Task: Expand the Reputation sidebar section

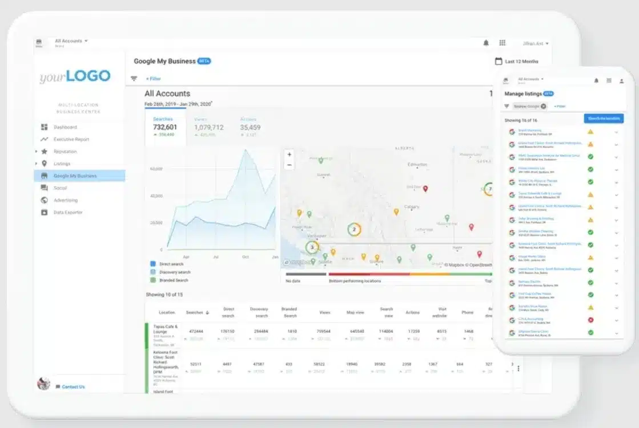Action: point(36,152)
